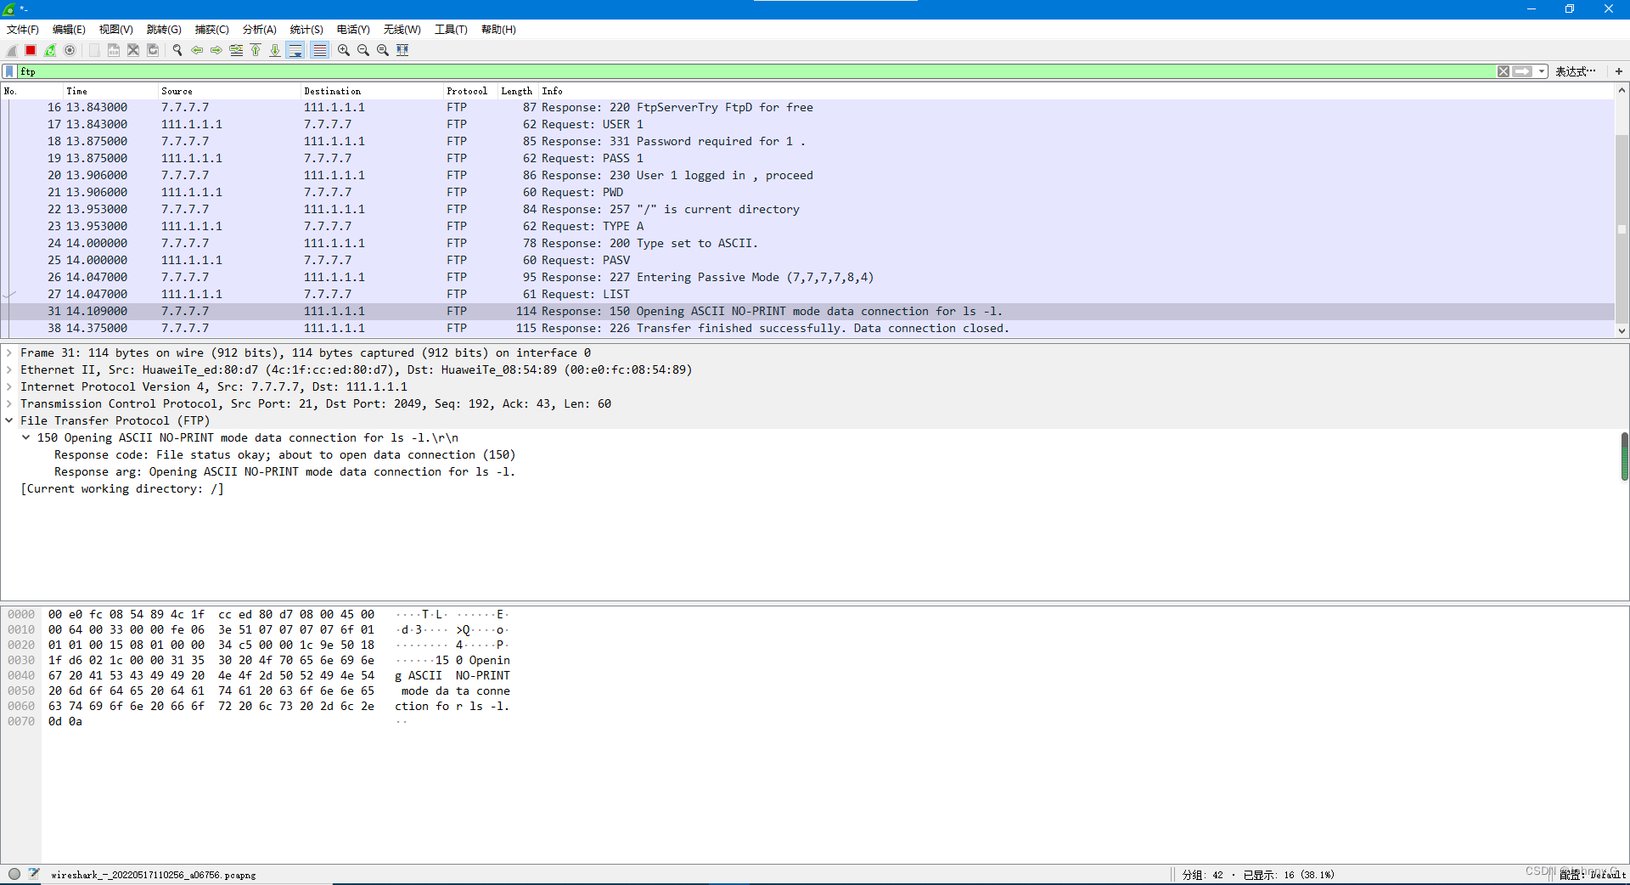Open the display filter bookmark menu
The image size is (1630, 885).
pos(9,71)
